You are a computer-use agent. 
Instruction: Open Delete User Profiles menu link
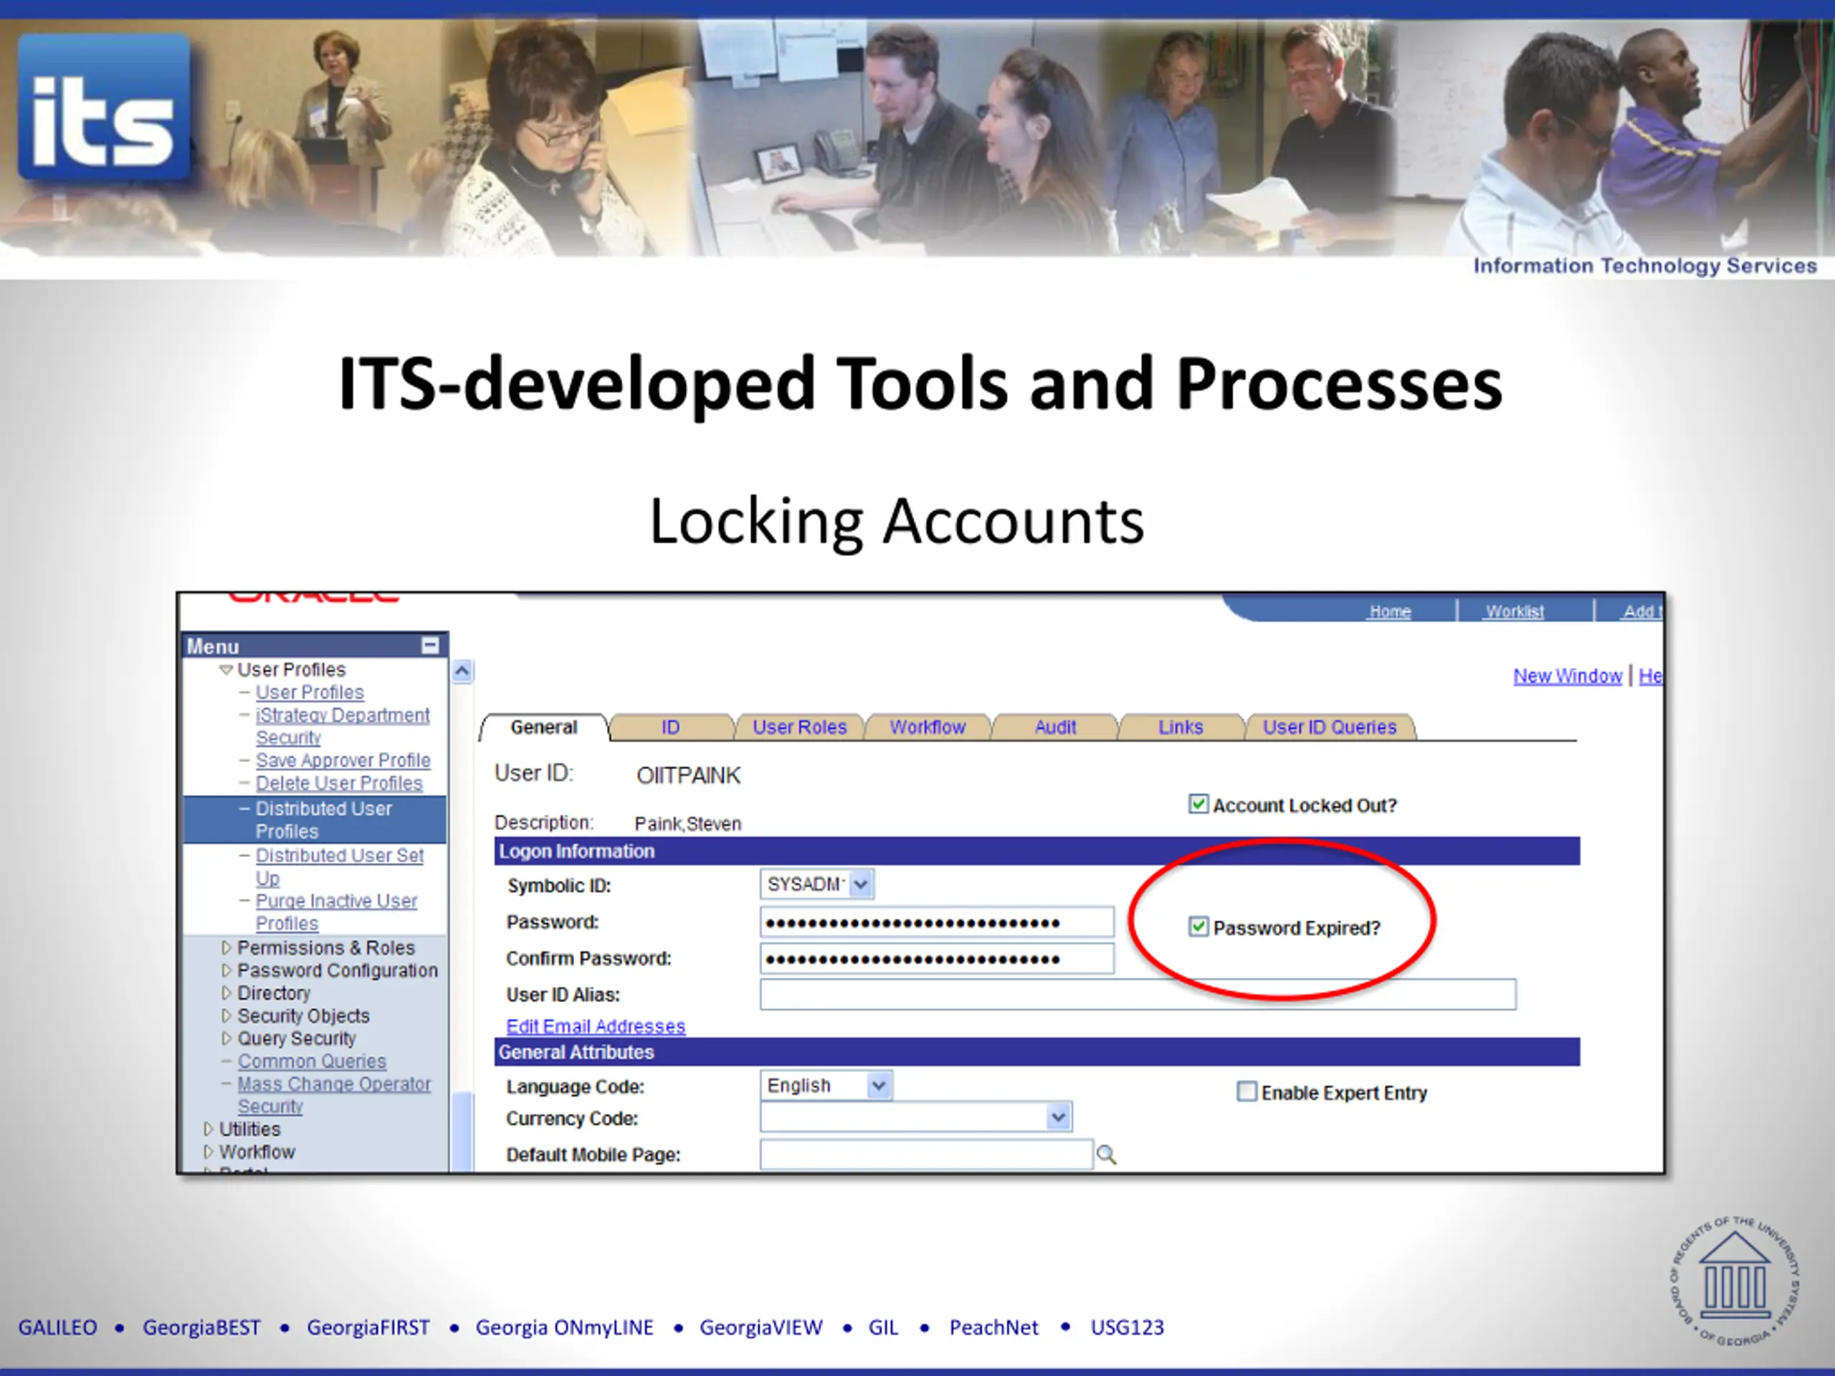(x=338, y=783)
